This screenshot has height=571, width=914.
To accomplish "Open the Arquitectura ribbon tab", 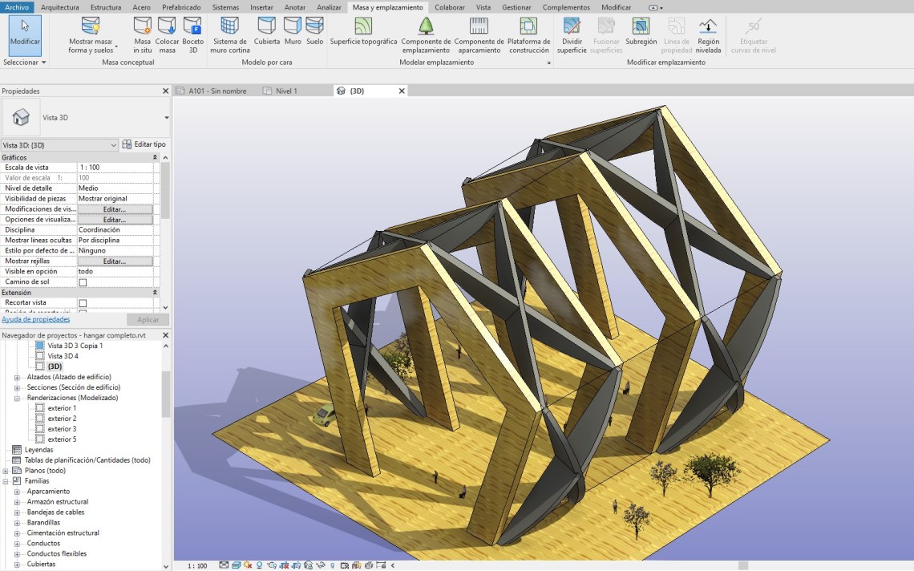I will click(x=60, y=7).
